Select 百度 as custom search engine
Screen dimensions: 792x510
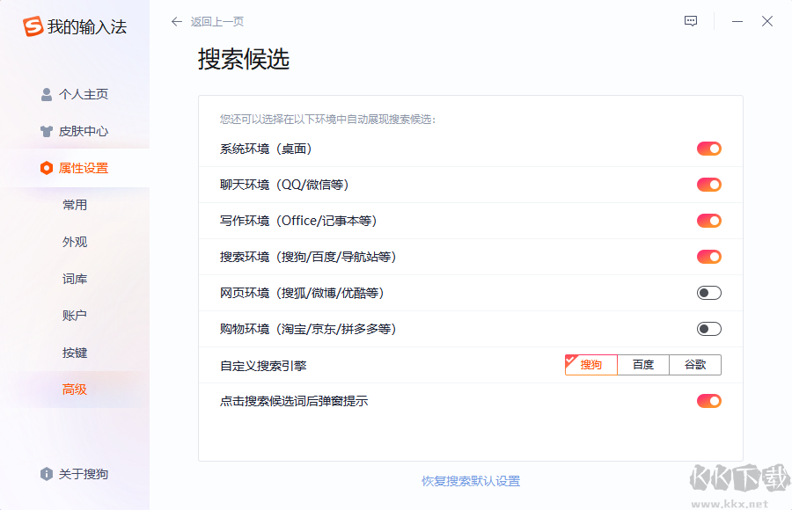643,365
